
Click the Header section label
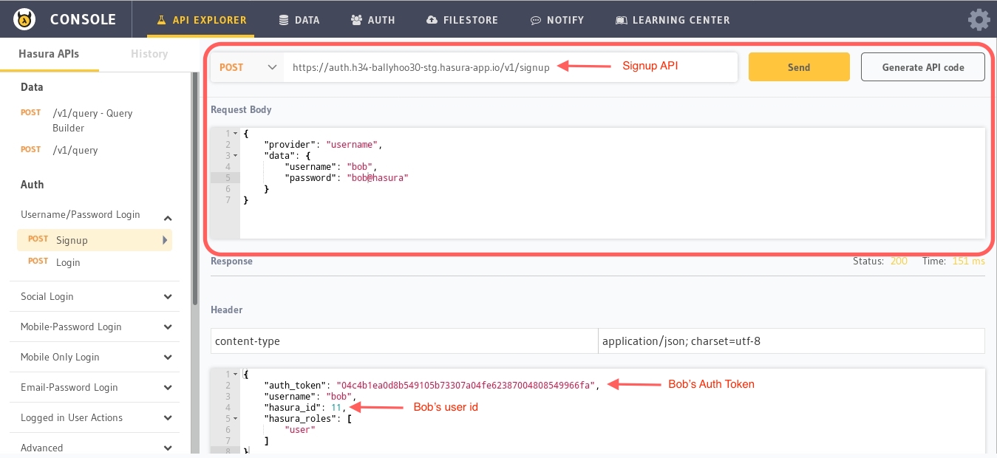pyautogui.click(x=226, y=310)
